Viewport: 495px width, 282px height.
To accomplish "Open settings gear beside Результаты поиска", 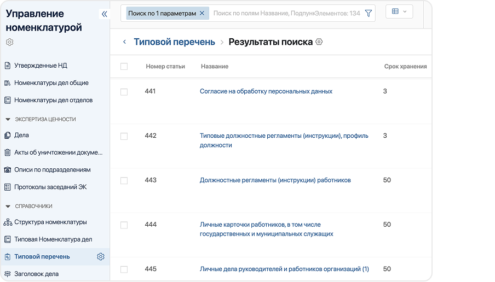I will [319, 42].
